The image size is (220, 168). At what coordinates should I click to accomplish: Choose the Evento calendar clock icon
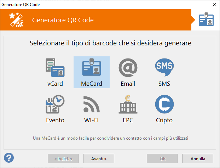click(55, 105)
